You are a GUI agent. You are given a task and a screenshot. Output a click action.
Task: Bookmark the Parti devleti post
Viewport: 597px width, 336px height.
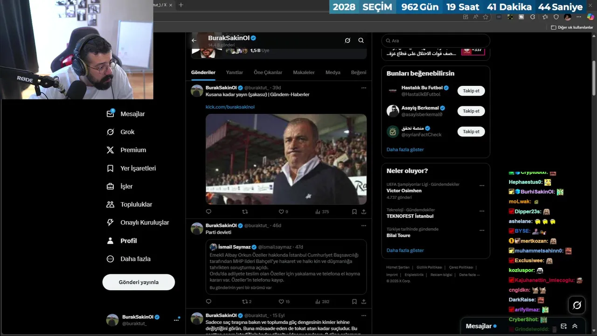tap(354, 301)
